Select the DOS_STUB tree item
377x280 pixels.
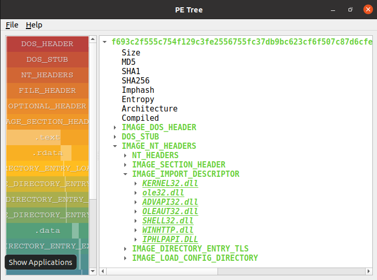[140, 137]
